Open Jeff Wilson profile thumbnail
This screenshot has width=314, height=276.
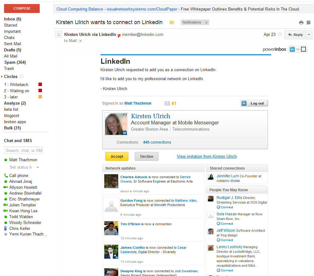(211, 231)
